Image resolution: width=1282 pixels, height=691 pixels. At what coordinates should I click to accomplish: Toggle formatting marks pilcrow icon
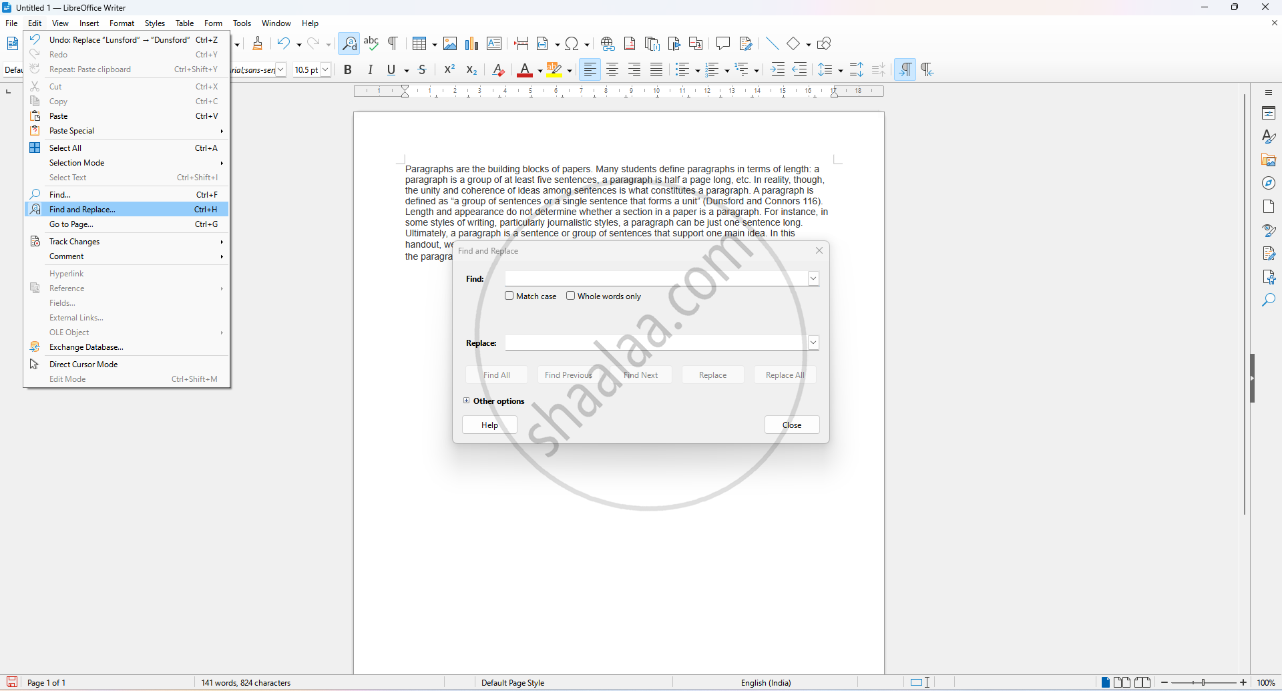pos(393,44)
